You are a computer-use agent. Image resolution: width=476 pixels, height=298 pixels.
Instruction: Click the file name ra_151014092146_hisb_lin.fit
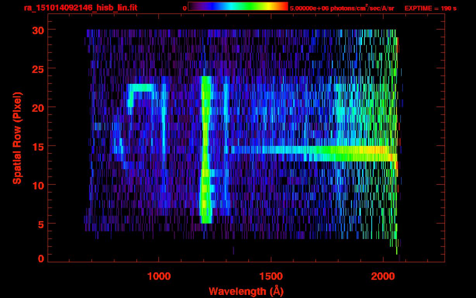tap(80, 7)
